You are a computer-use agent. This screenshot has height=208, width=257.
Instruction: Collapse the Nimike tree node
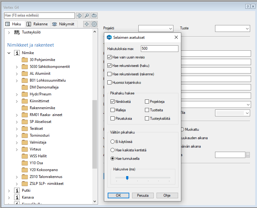coord(9,53)
